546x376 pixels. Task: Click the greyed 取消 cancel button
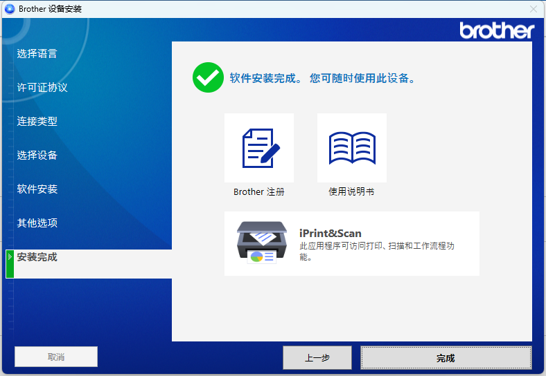click(x=56, y=357)
